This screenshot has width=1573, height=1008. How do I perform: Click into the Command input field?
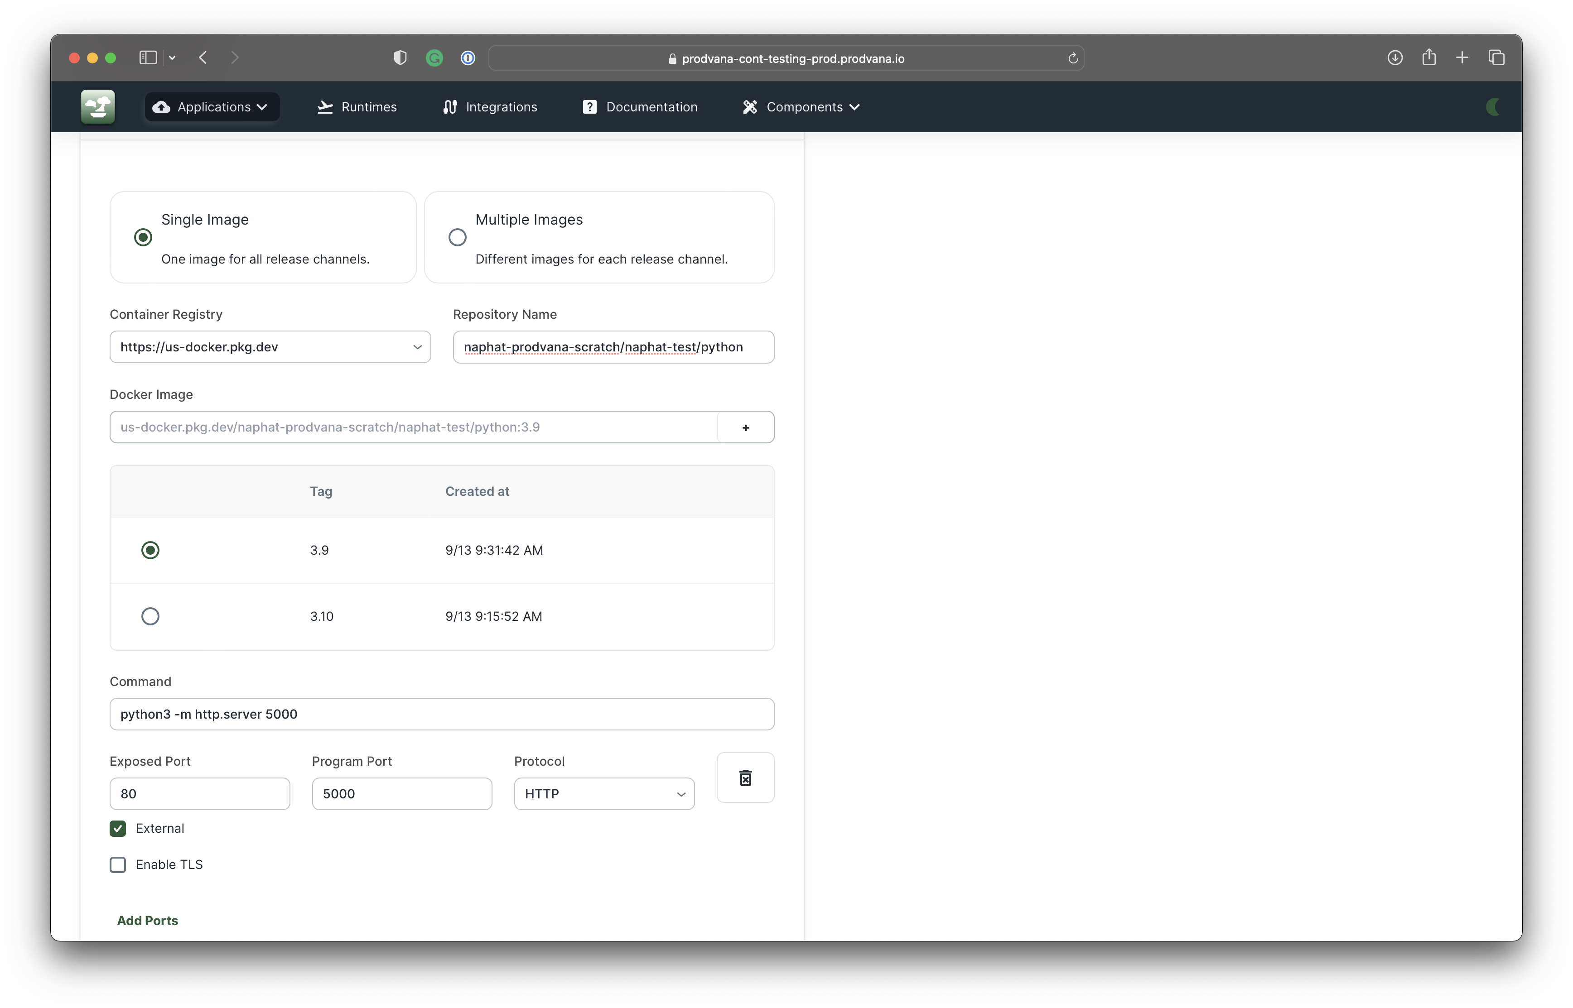pos(441,714)
